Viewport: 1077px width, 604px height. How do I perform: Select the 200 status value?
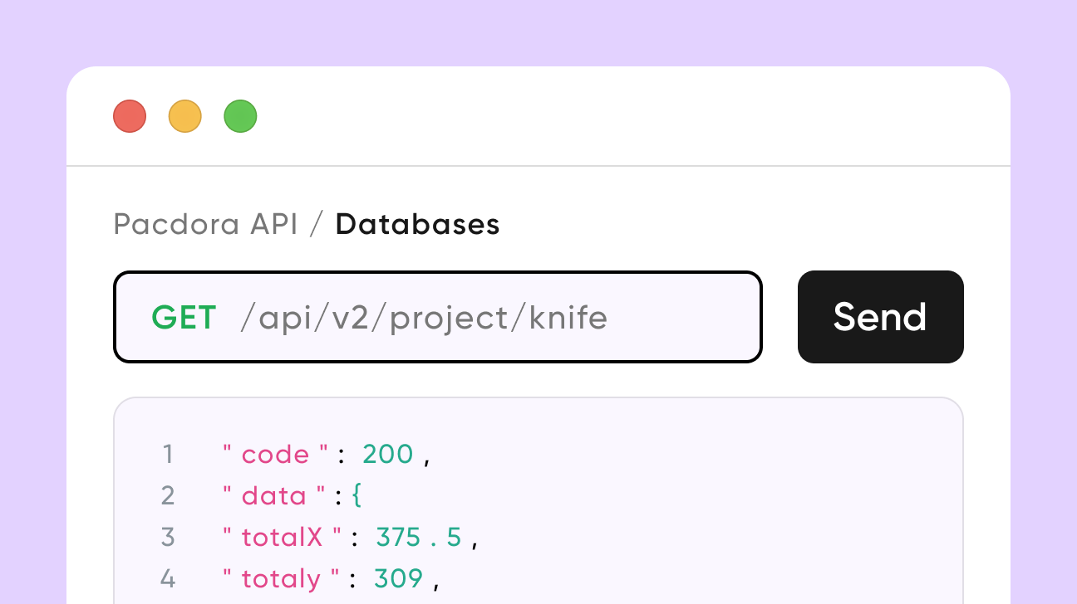tap(387, 455)
